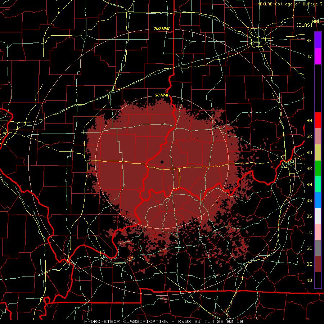Click the UK legend label
The image size is (324, 324).
pos(309,57)
